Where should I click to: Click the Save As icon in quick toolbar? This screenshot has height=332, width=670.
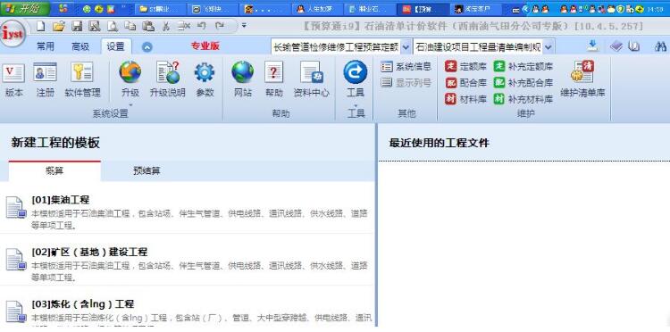coord(94,27)
